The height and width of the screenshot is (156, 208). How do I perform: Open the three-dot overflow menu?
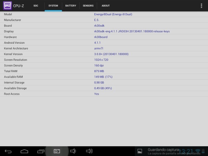201,6
